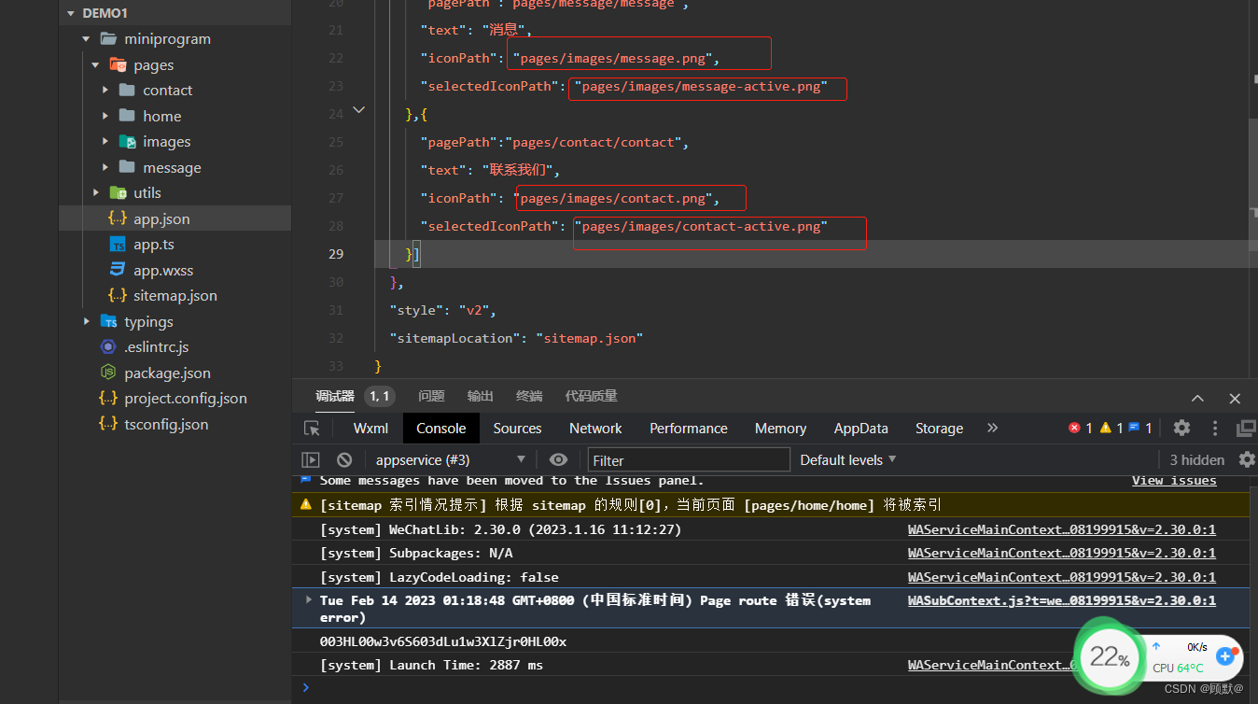1258x704 pixels.
Task: Click the 3 hidden messages filter gear
Action: [x=1247, y=458]
